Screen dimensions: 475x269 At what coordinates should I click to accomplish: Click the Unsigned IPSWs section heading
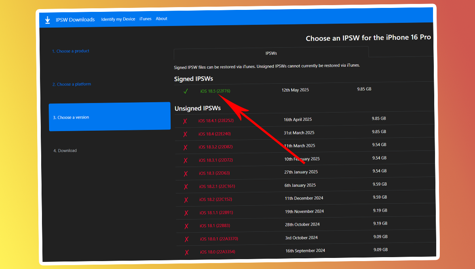(x=198, y=108)
